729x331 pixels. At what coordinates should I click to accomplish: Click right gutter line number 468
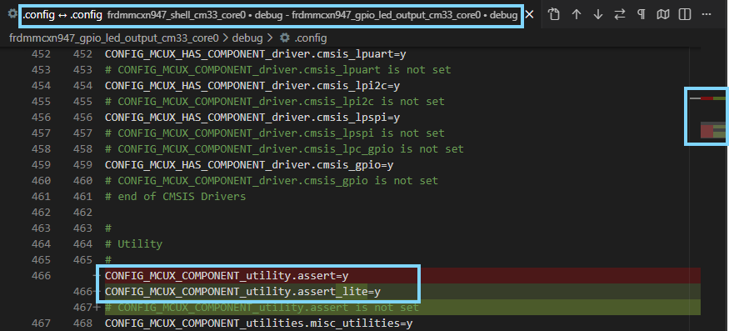pos(82,323)
